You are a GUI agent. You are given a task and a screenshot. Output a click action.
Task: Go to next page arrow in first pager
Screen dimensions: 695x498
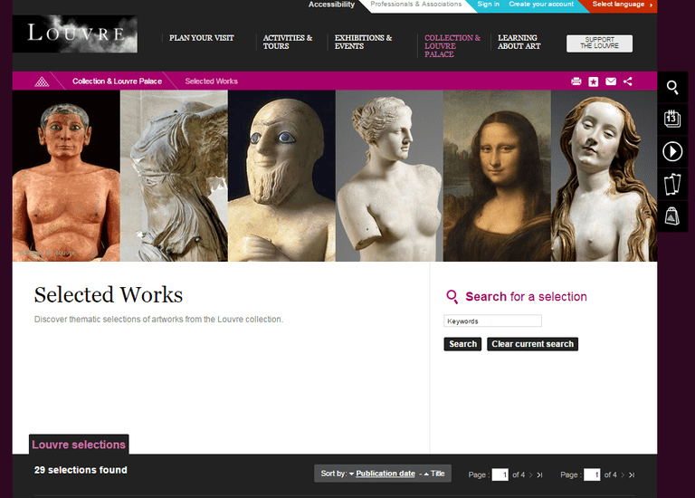(530, 475)
